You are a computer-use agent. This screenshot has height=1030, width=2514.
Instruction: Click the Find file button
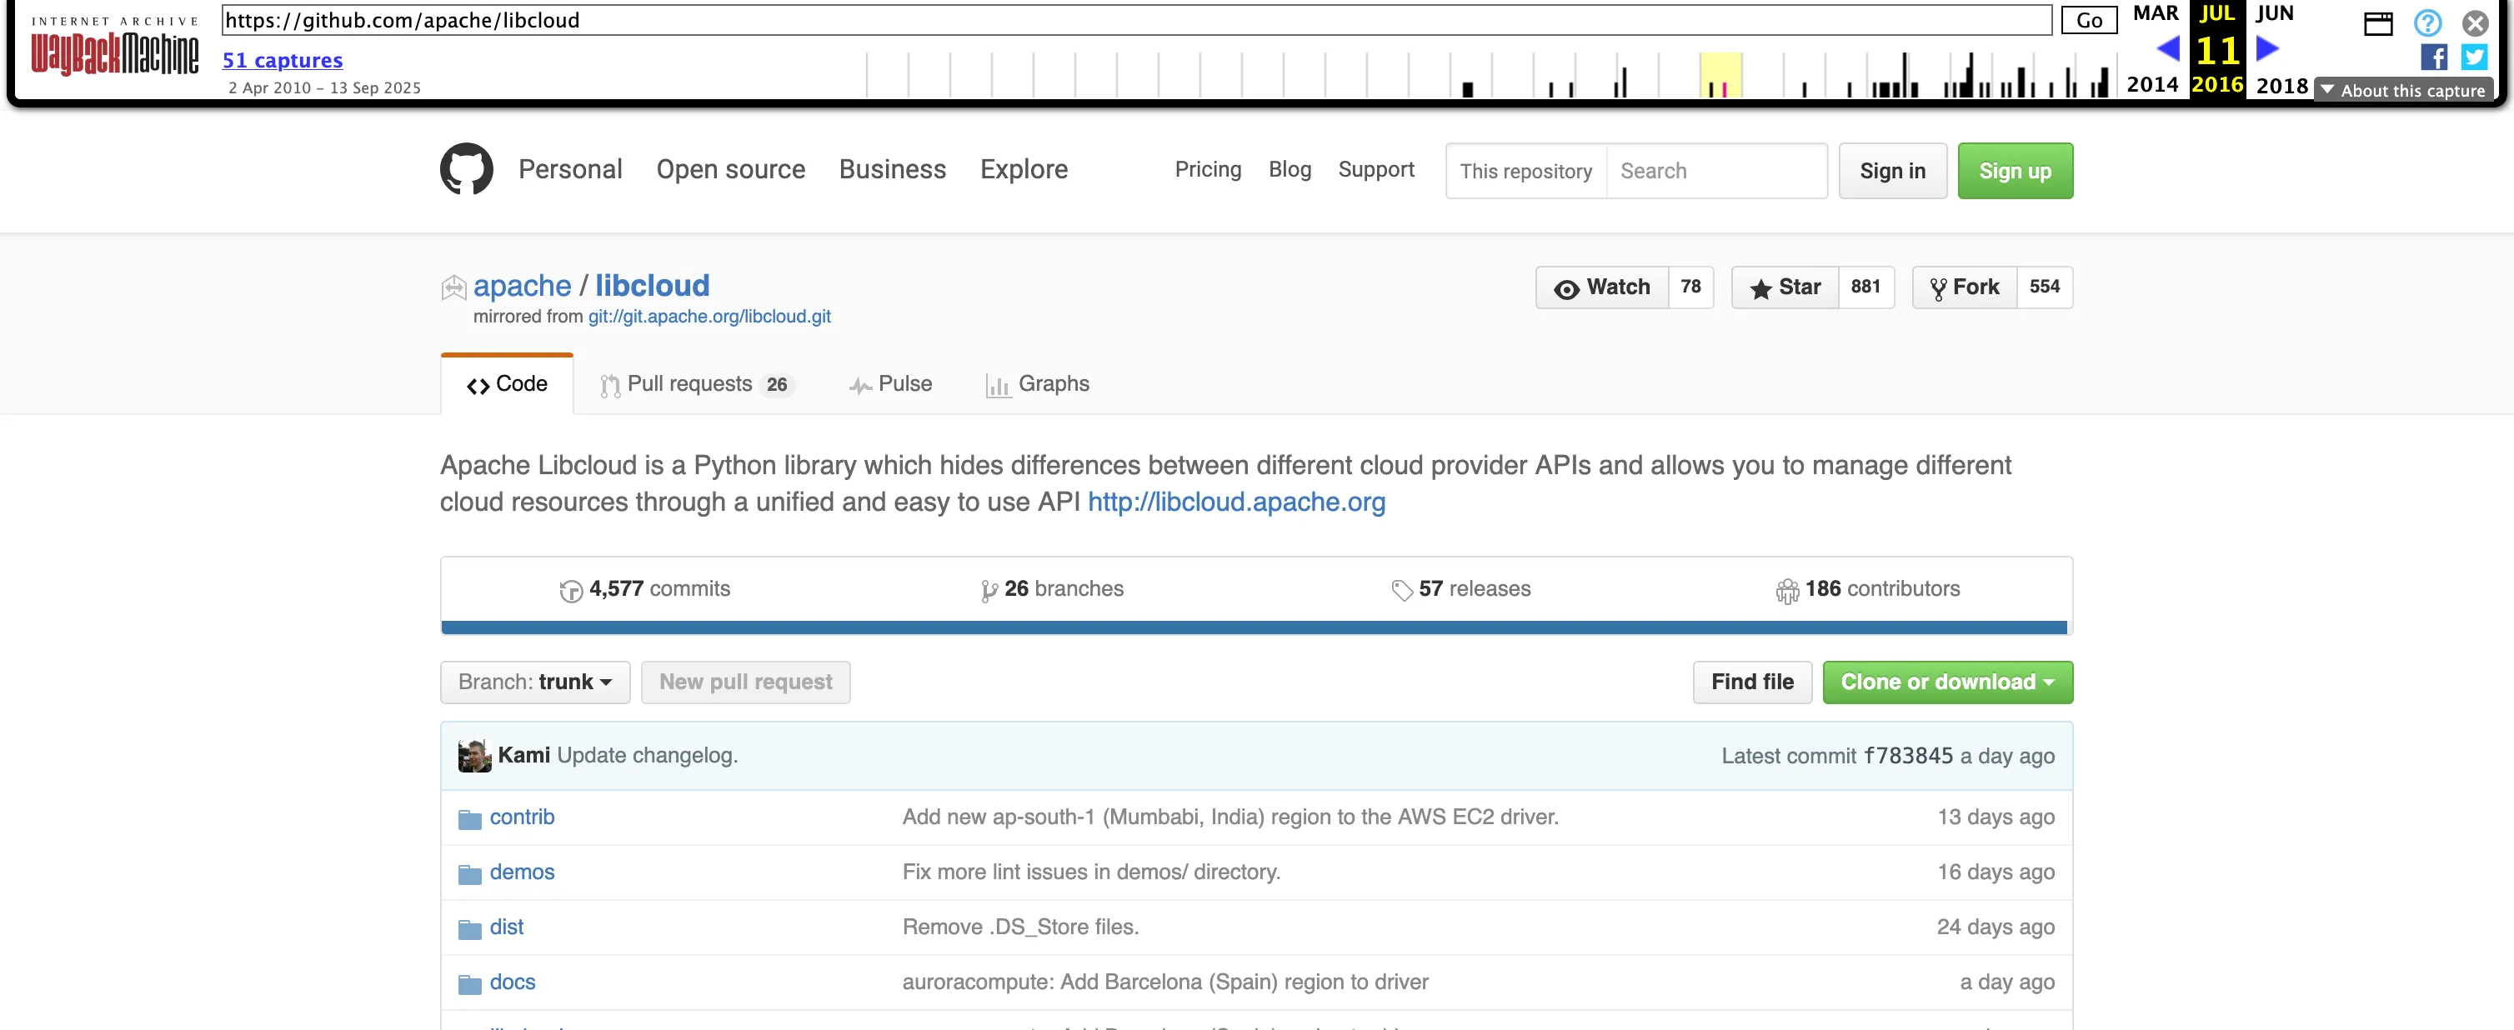click(x=1753, y=682)
